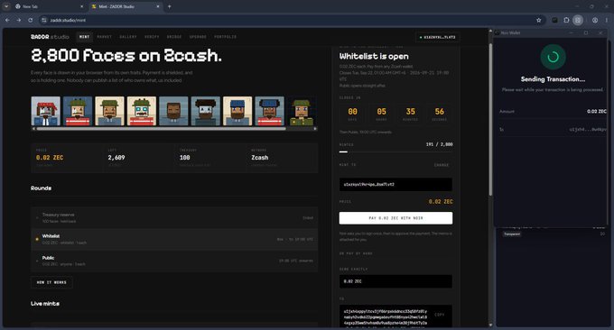Click the Whitelist is open heading
This screenshot has height=330, width=614.
pos(374,56)
